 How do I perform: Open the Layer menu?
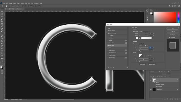point(15,3)
